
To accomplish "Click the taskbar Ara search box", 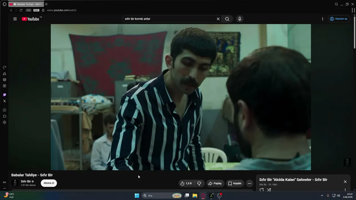I will pyautogui.click(x=162, y=196).
